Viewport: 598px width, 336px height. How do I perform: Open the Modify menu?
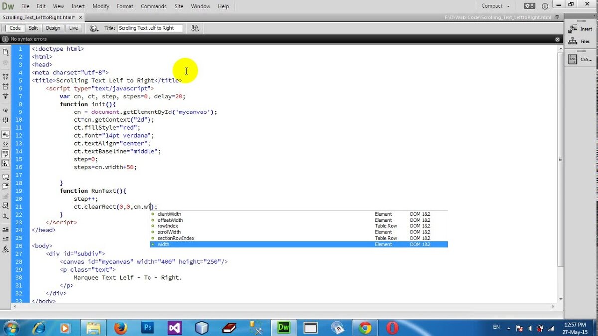[100, 6]
